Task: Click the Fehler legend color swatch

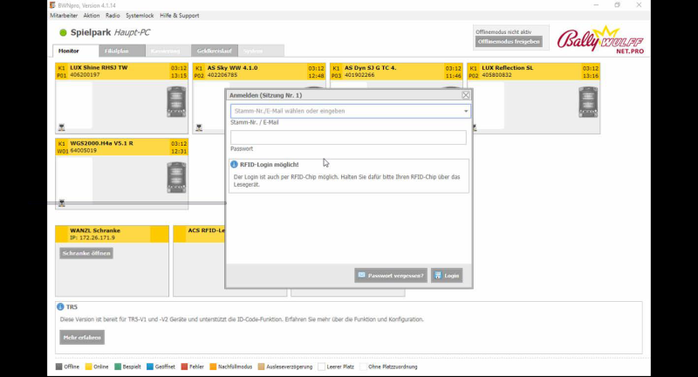Action: click(184, 367)
